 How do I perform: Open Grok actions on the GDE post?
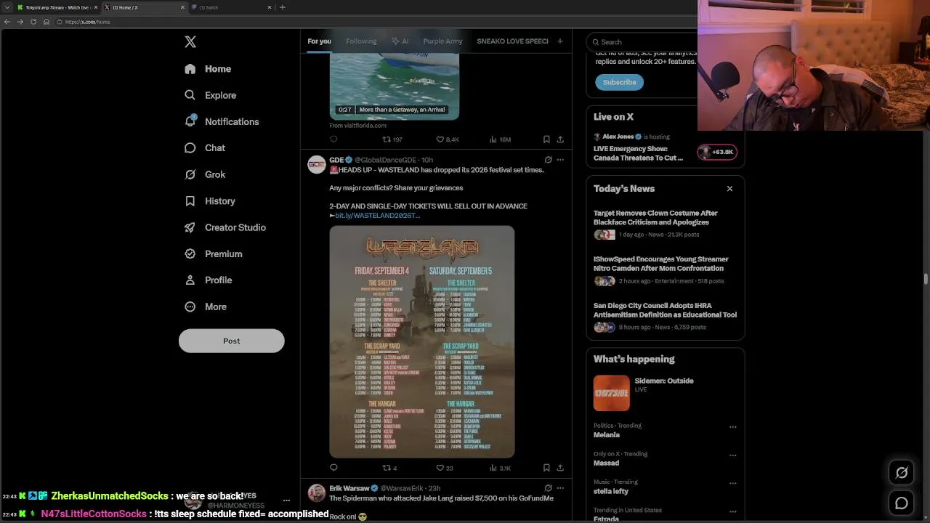tap(548, 160)
